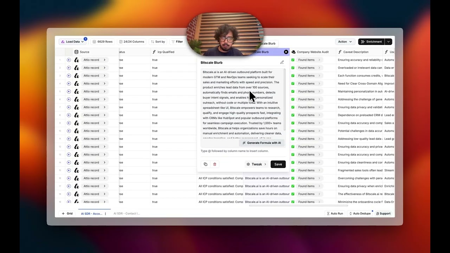Image resolution: width=450 pixels, height=253 pixels.
Task: Open the Action dropdown
Action: point(345,41)
